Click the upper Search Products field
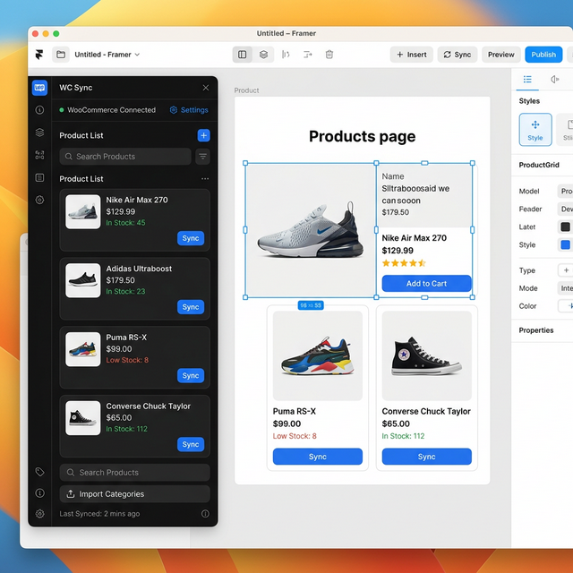The width and height of the screenshot is (573, 573). click(x=125, y=157)
